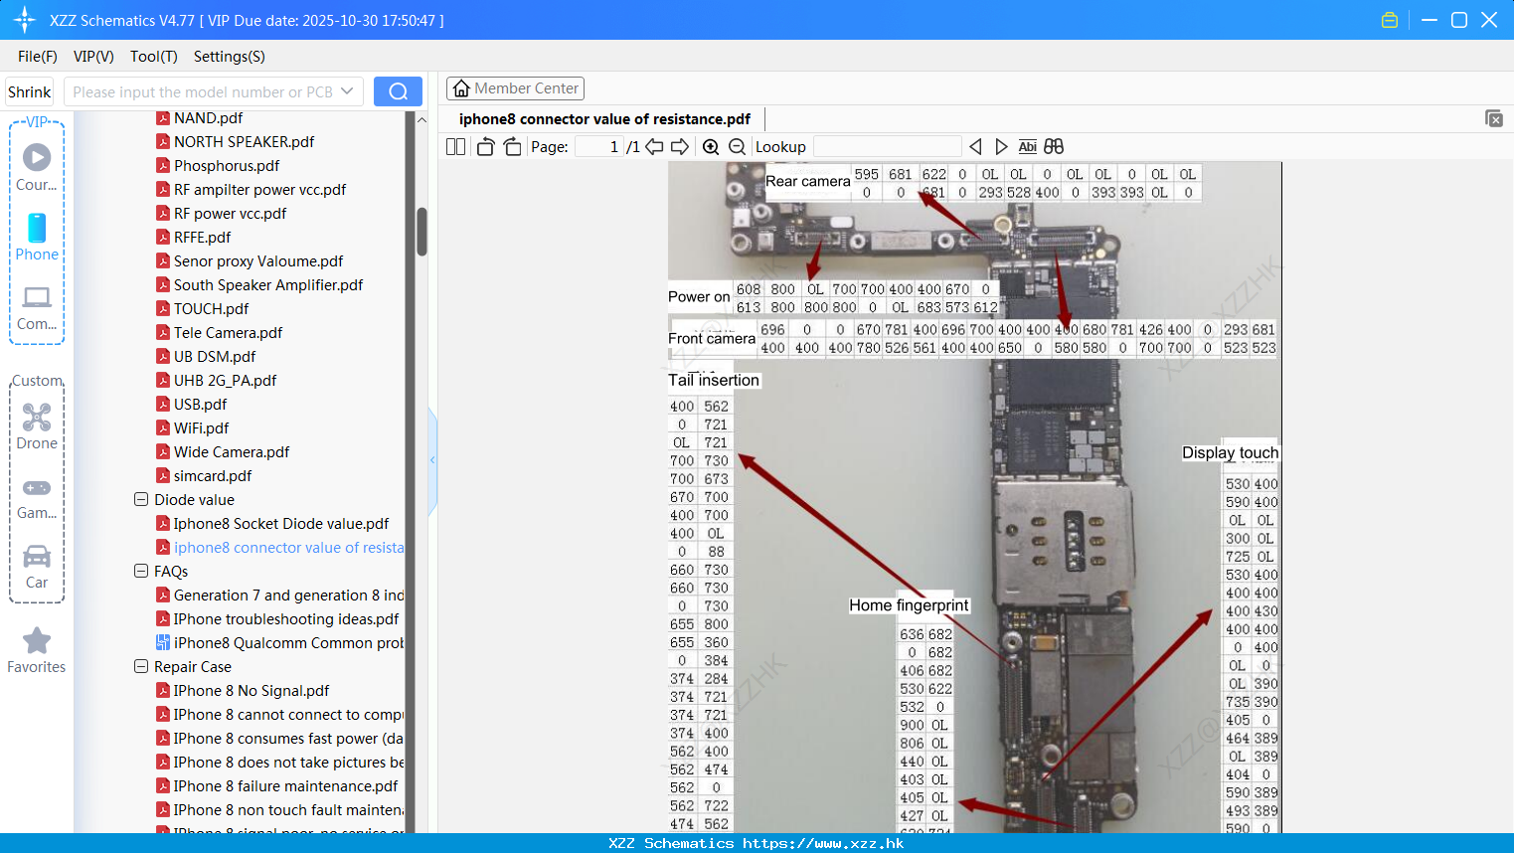The image size is (1514, 853).
Task: Open Favorites star icon
Action: coord(37,640)
